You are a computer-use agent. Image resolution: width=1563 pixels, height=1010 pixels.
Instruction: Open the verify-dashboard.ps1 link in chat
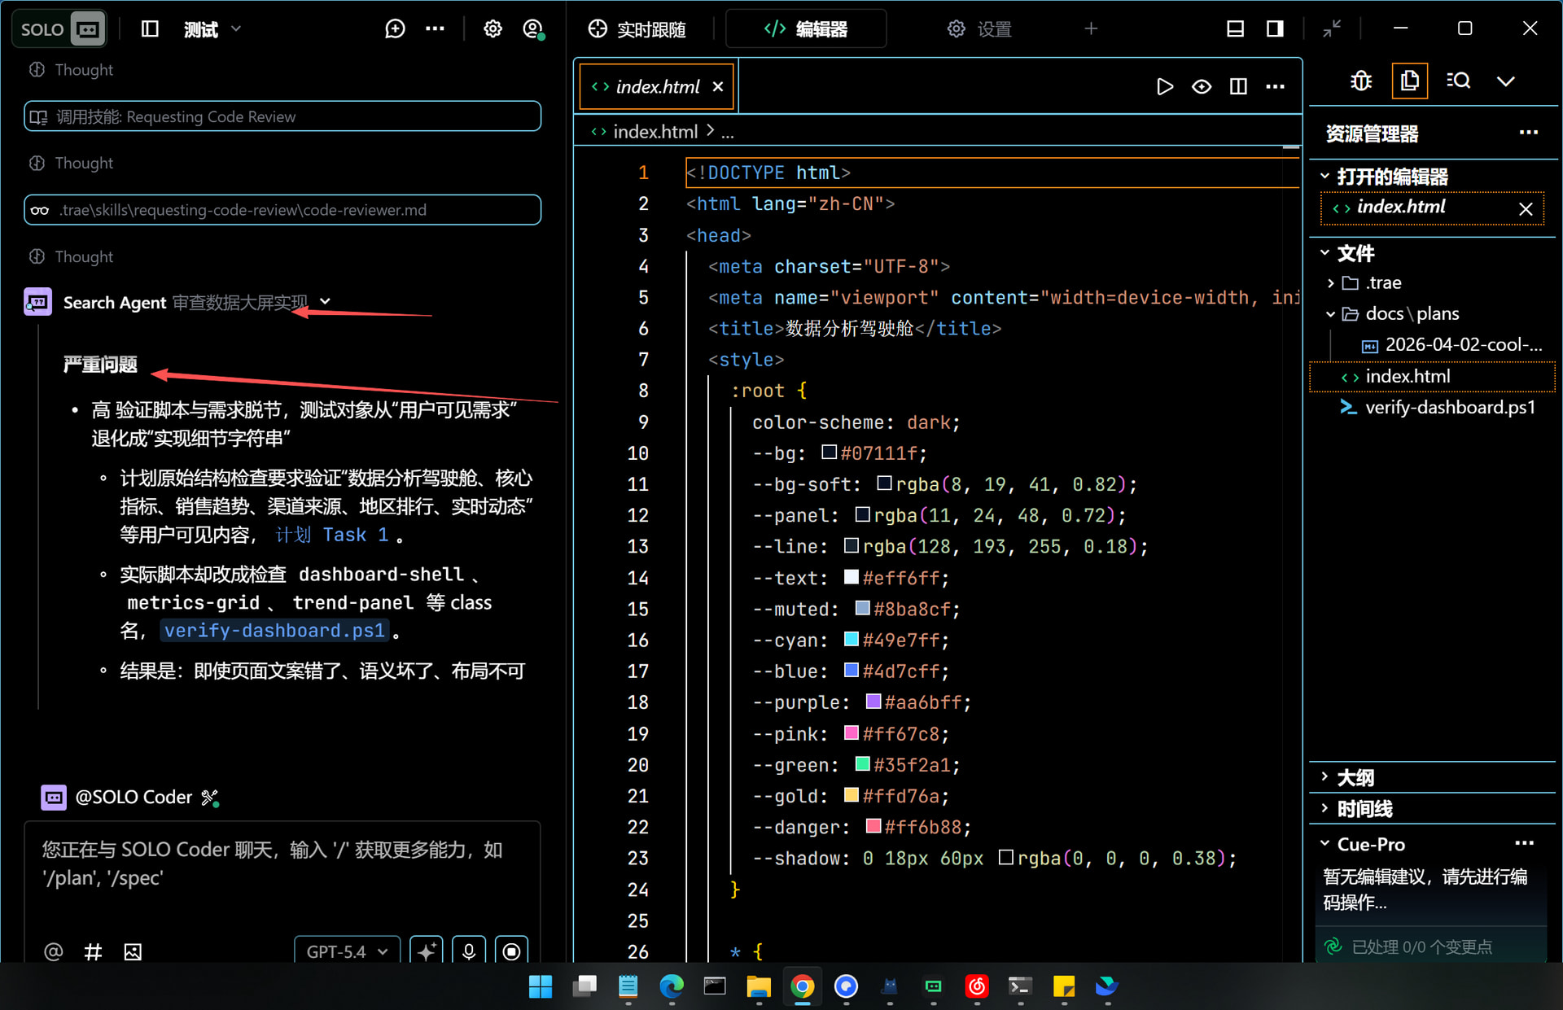[274, 631]
